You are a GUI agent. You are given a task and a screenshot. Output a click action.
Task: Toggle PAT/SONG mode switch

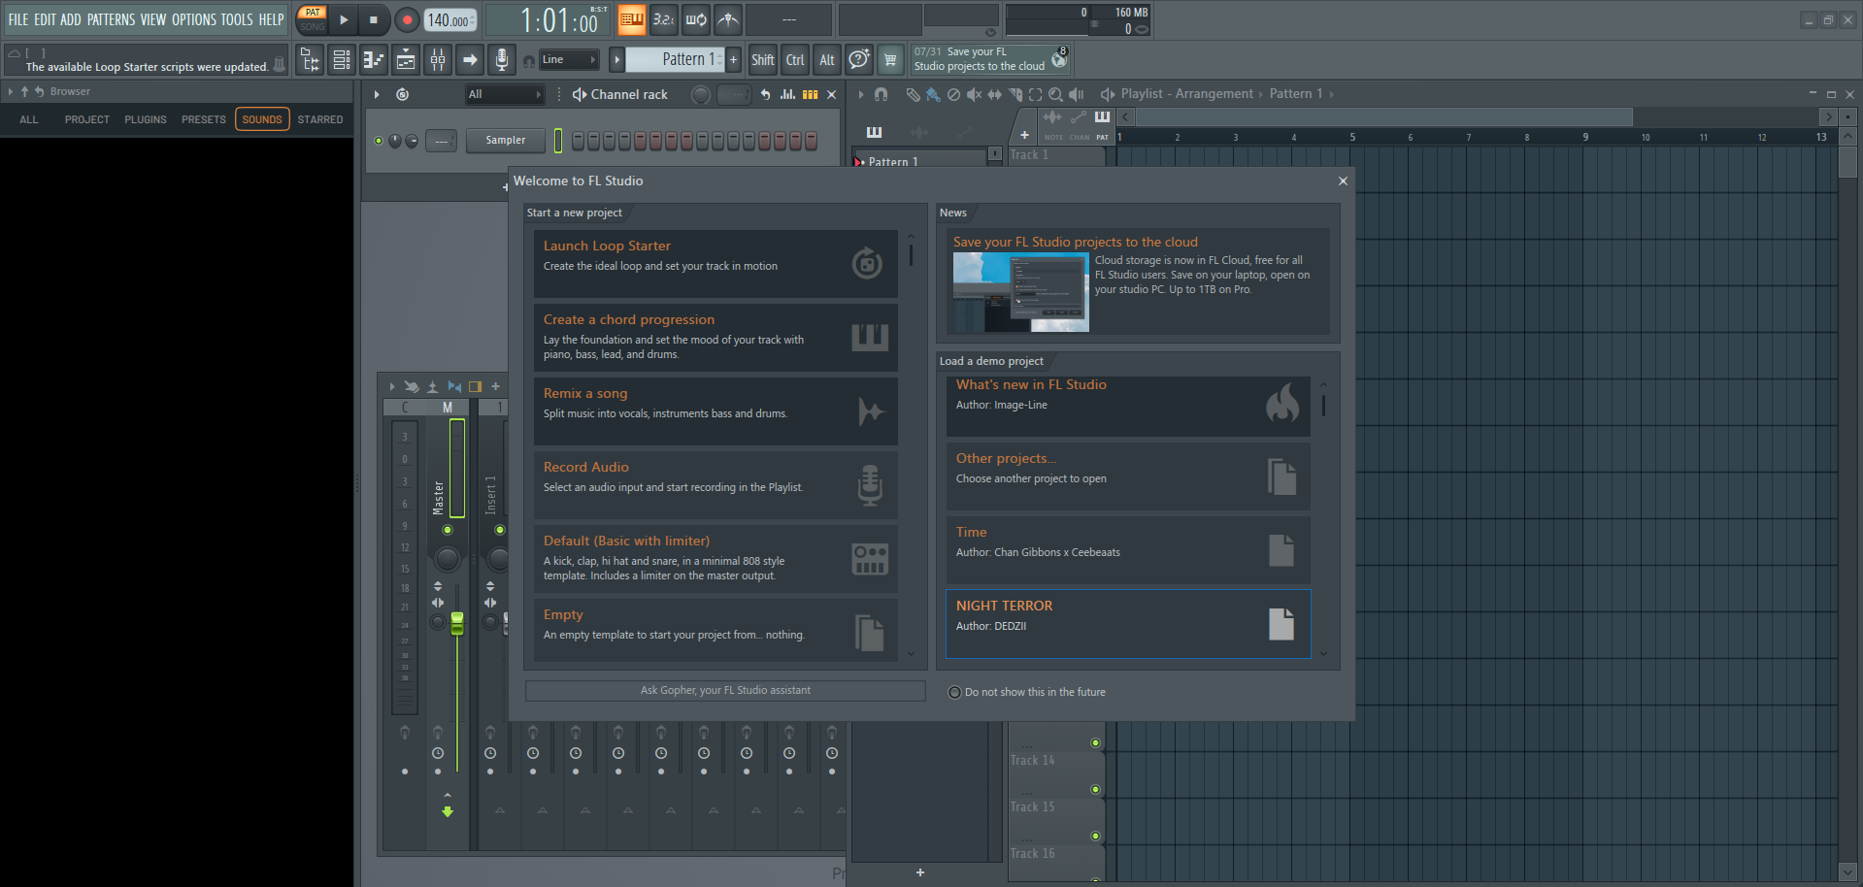(313, 19)
